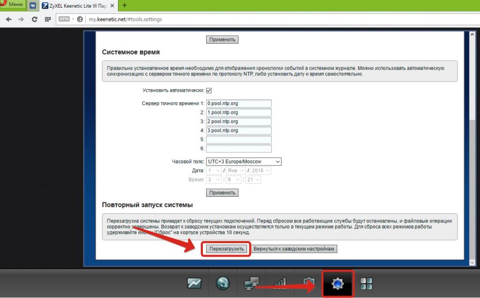Click the VPN badge in address bar
The image size is (480, 298).
[64, 19]
